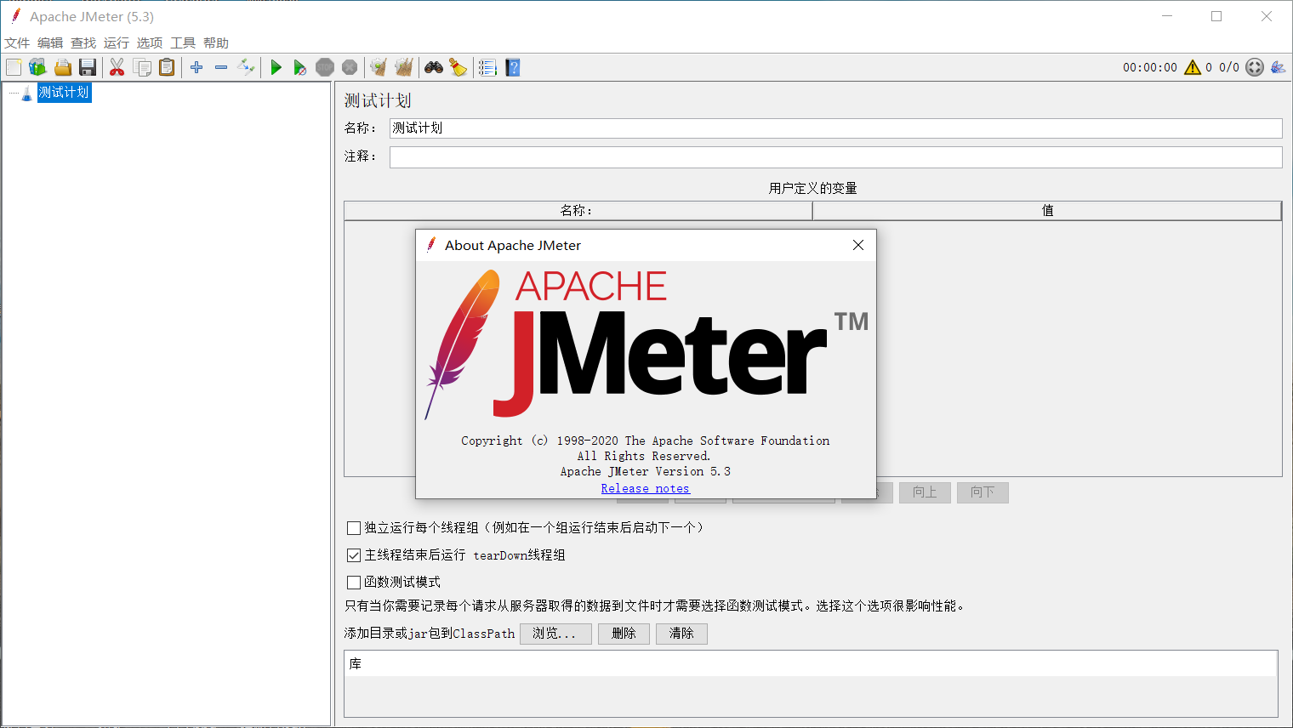The image size is (1293, 728).
Task: Click the Apache JMeter Version 5.3 text
Action: (646, 471)
